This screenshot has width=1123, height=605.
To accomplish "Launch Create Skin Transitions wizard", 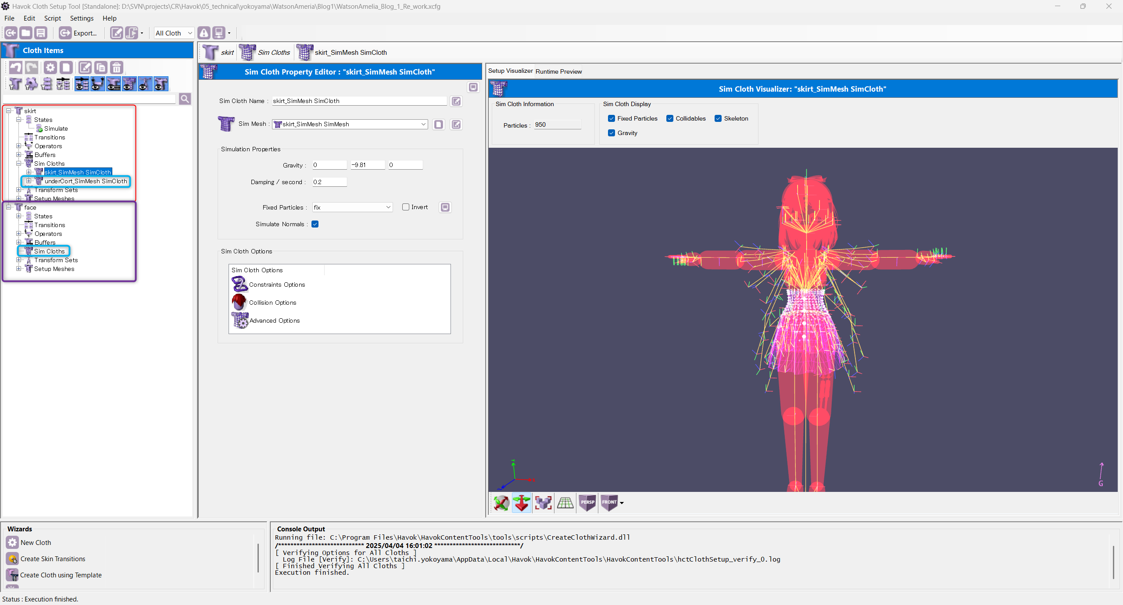I will (x=46, y=559).
